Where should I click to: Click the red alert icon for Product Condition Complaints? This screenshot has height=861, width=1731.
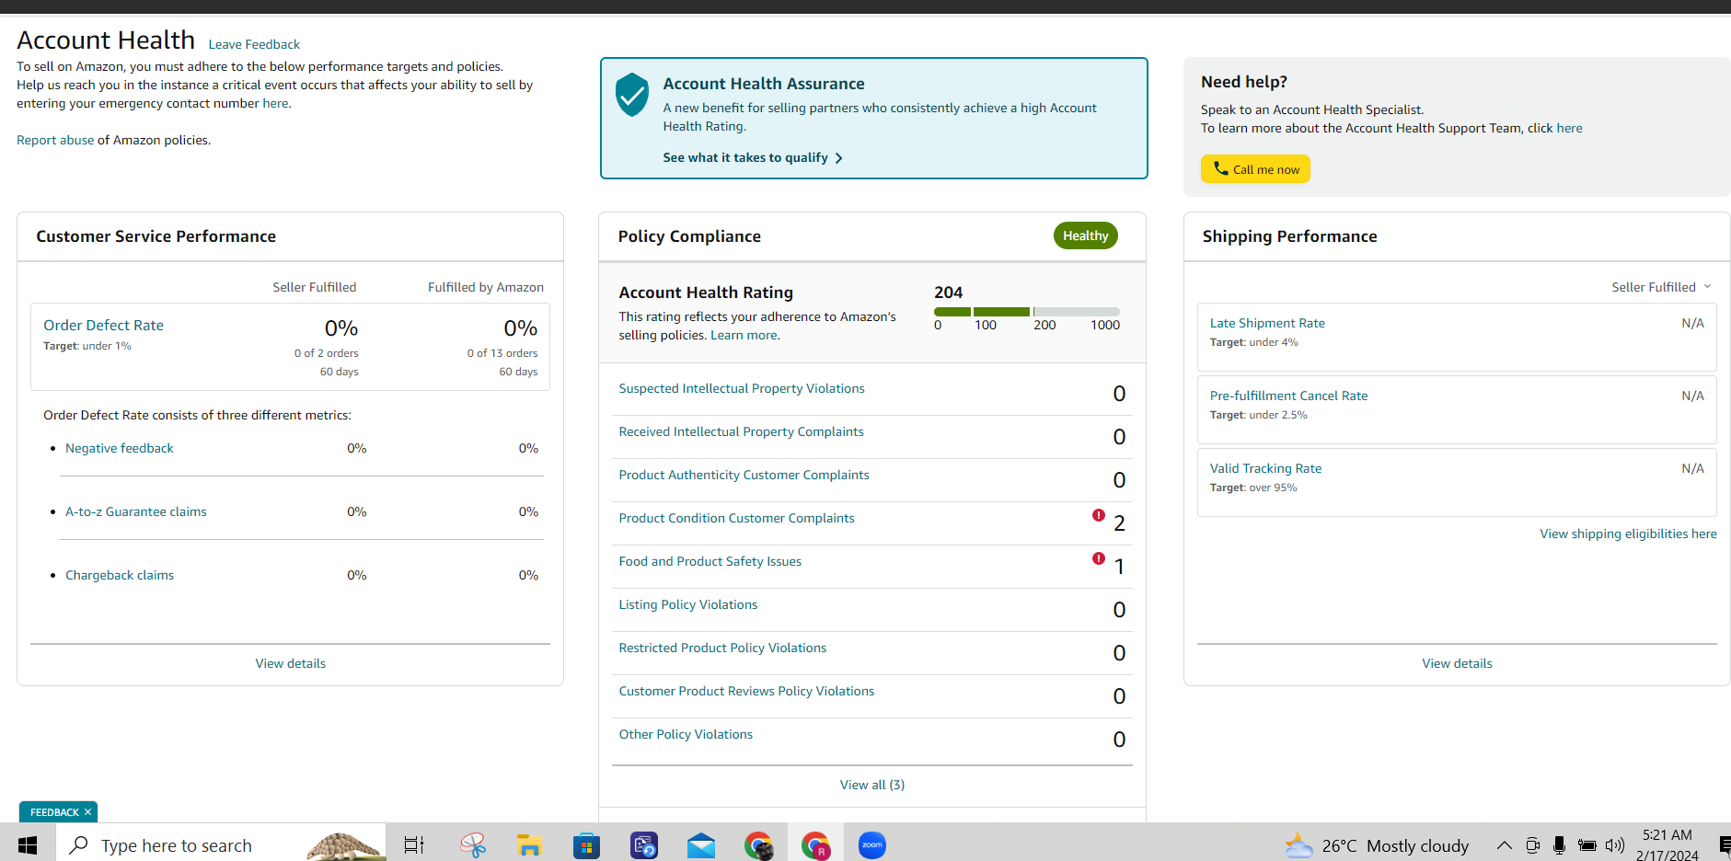click(x=1098, y=515)
